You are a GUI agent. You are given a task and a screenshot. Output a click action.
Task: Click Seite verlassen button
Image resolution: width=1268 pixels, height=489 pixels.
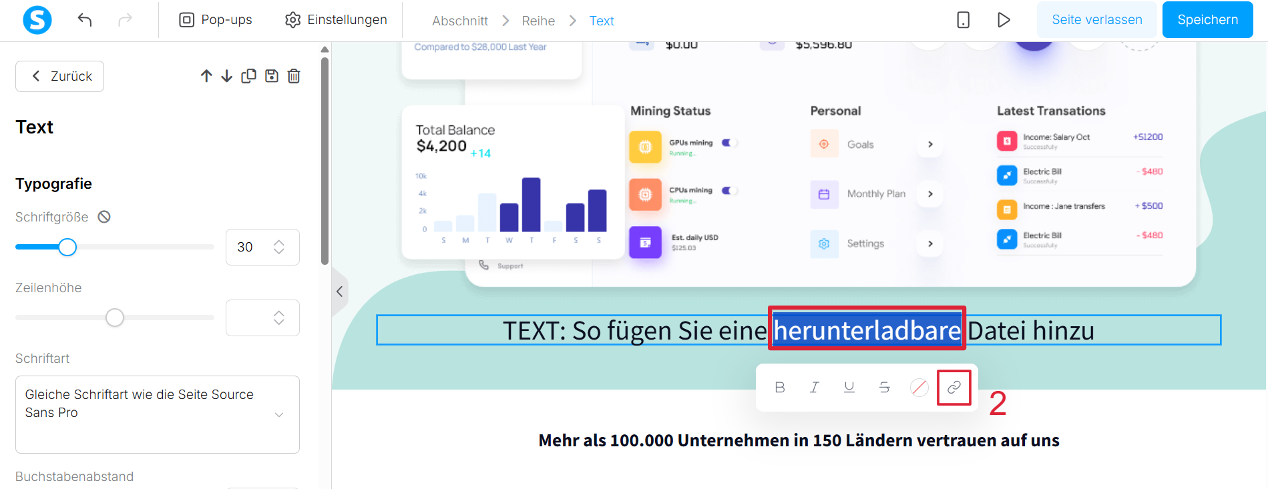click(x=1097, y=20)
